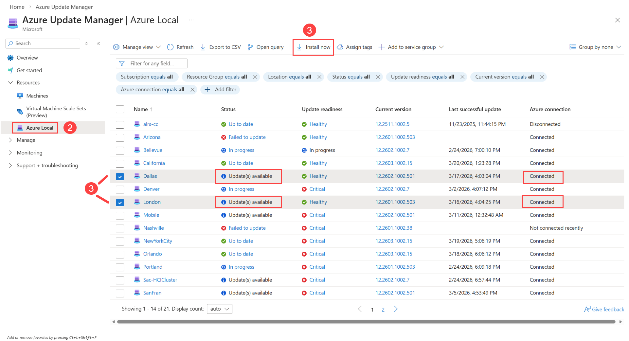Remove the Location equals all filter
The width and height of the screenshot is (629, 341).
[x=319, y=77]
